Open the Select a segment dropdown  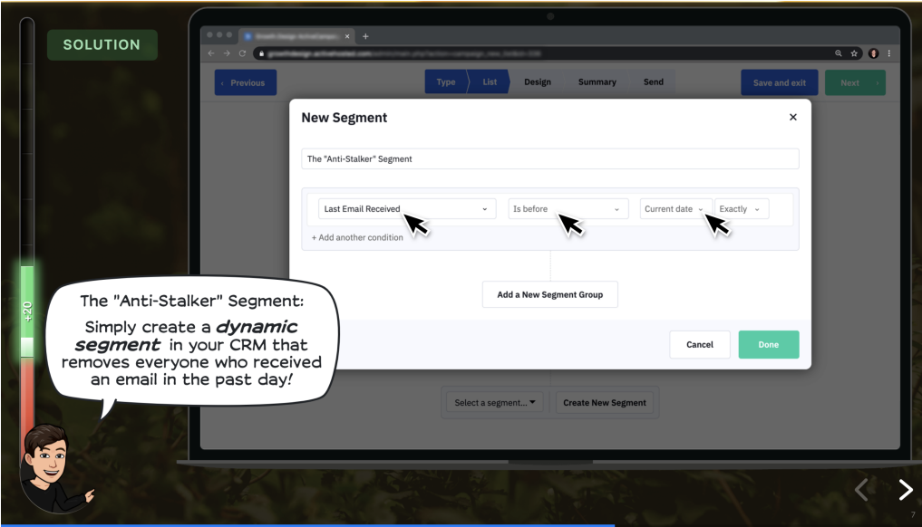point(494,402)
